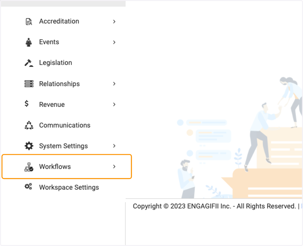Click the ENGAGIFII copyright footer text

click(x=214, y=206)
